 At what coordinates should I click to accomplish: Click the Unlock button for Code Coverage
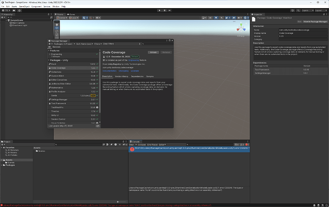tap(153, 52)
